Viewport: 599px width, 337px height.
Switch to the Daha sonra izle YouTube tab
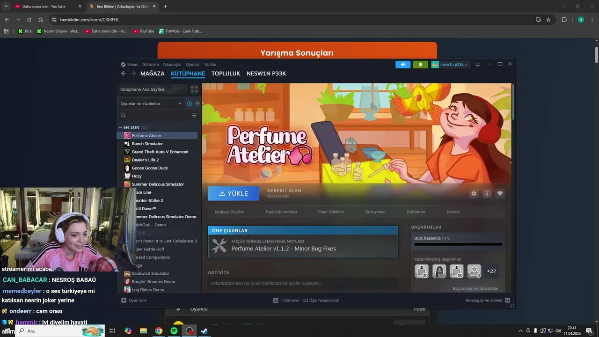pyautogui.click(x=48, y=7)
